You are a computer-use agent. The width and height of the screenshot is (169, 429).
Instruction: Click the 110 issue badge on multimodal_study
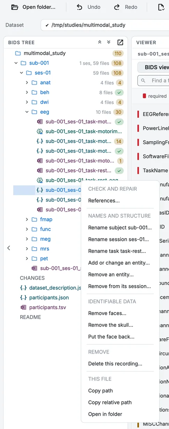(118, 53)
